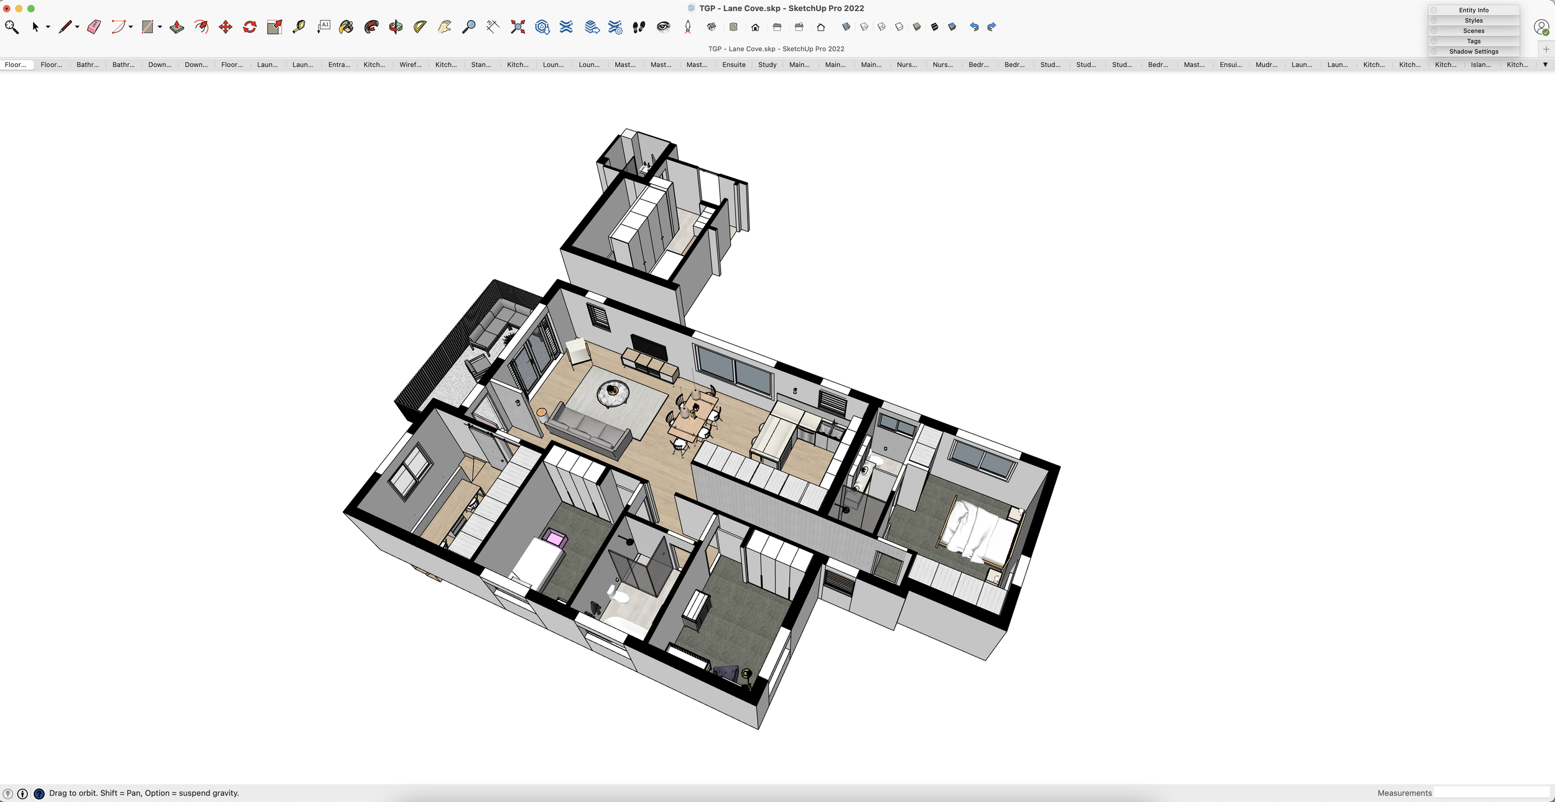Select the Eraser tool

[x=94, y=27]
